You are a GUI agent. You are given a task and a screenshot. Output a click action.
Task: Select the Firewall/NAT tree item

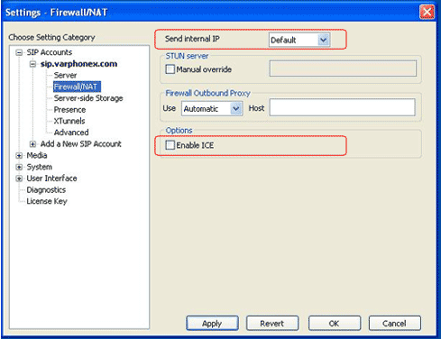coord(77,87)
